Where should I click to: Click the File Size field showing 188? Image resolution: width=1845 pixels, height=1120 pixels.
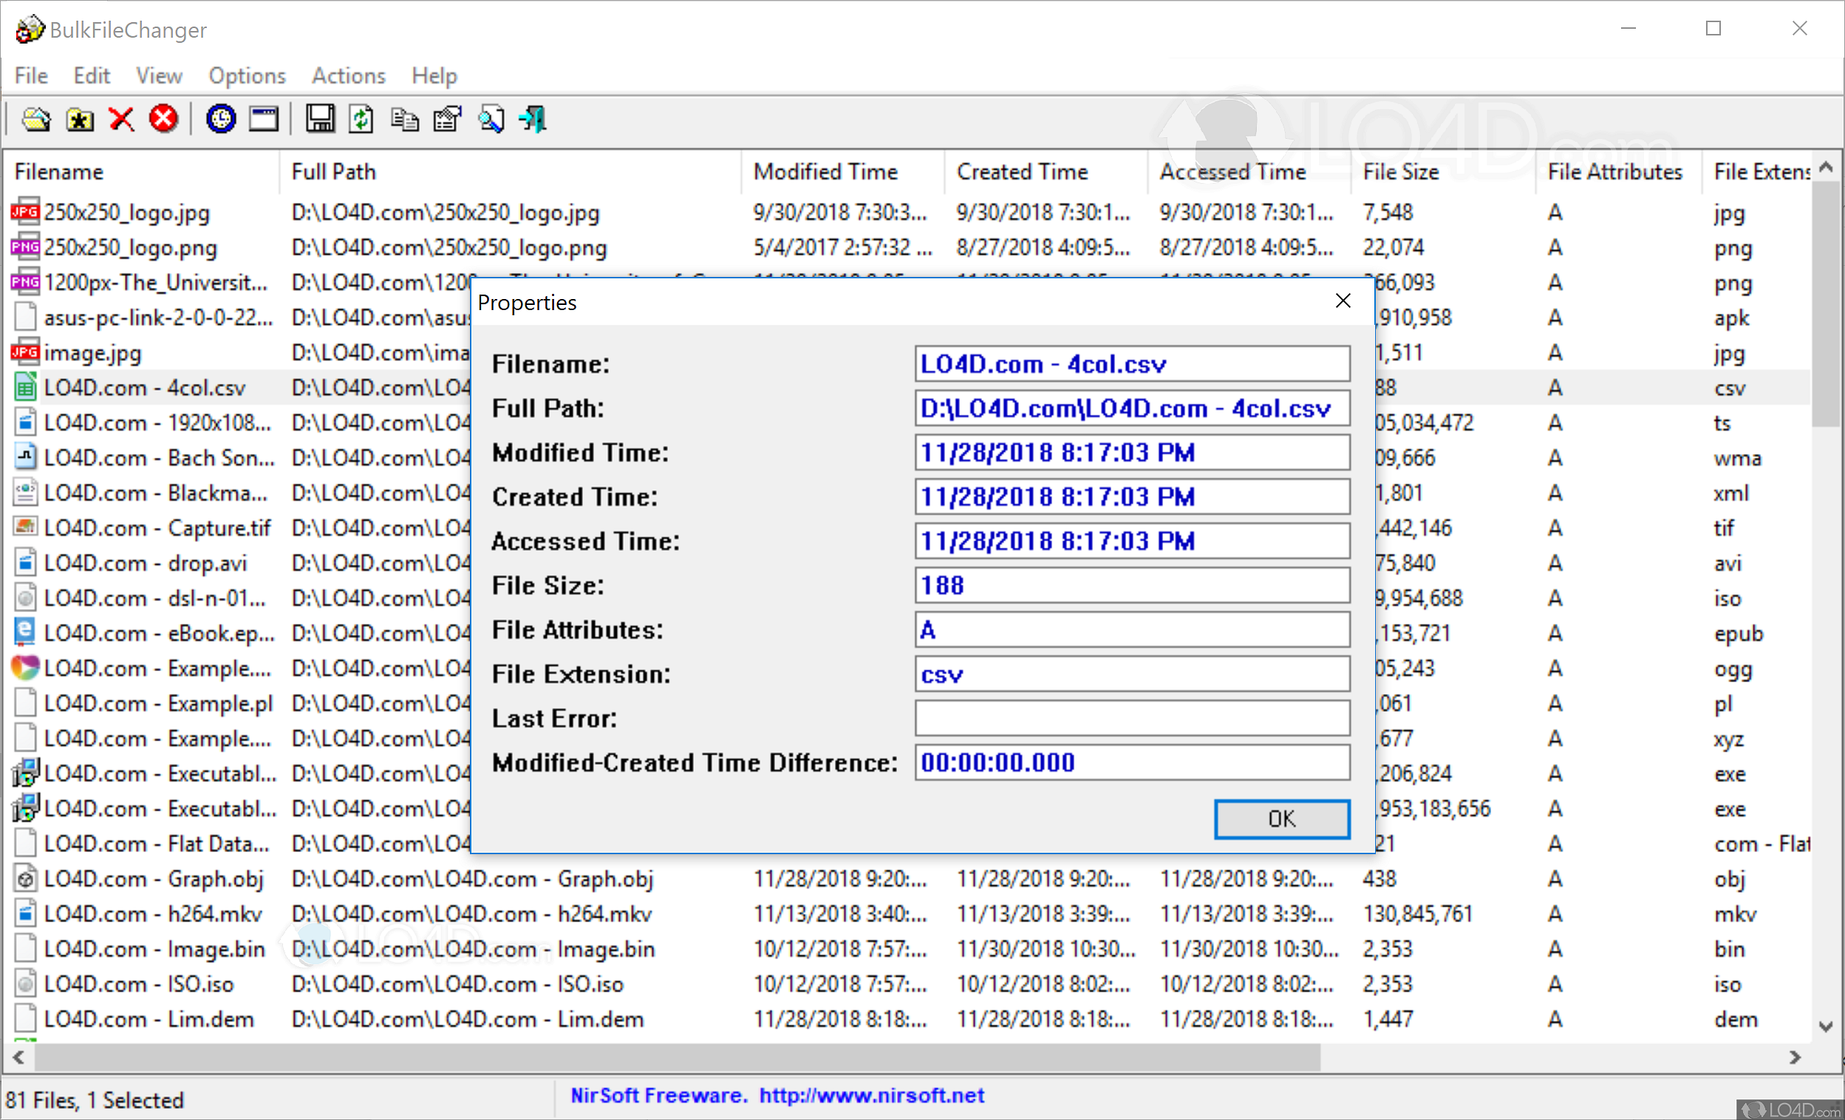(1132, 585)
